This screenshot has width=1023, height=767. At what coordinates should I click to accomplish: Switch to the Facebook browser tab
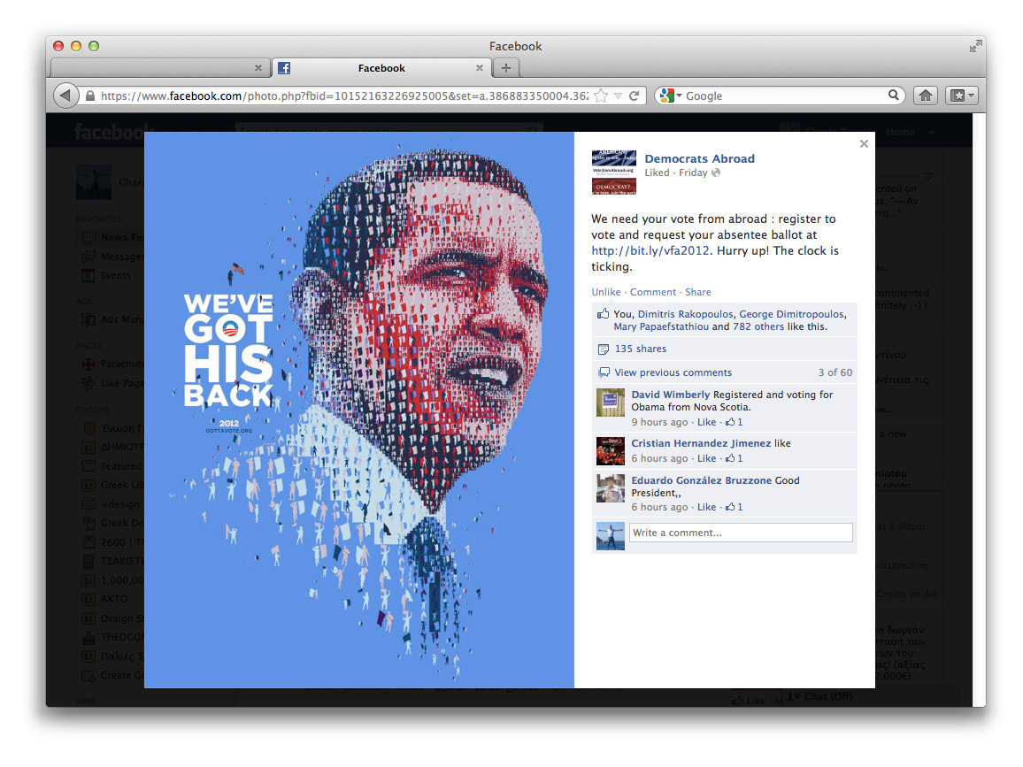pos(381,68)
